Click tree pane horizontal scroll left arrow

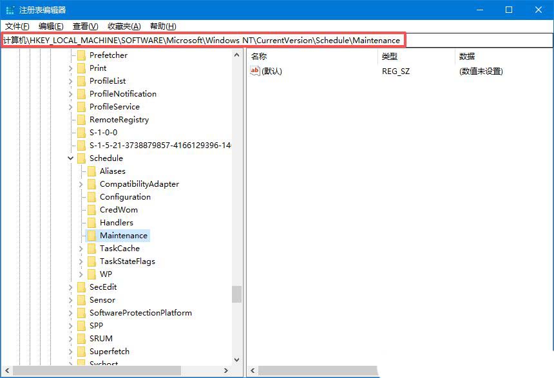(6, 370)
